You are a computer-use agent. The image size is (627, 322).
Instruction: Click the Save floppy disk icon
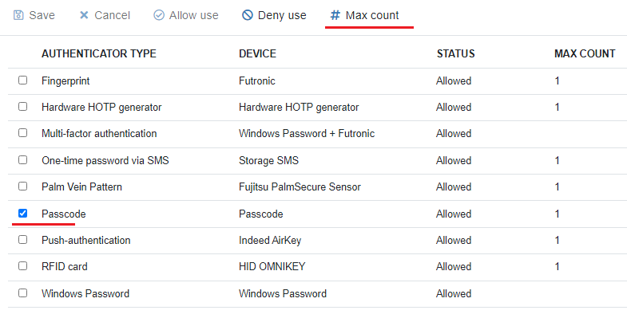pos(18,15)
